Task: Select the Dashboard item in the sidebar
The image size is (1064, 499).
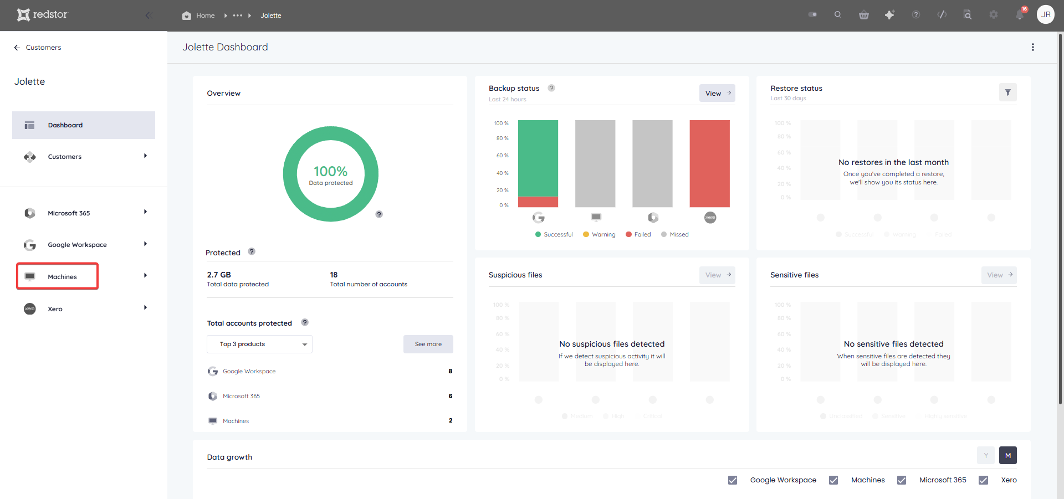Action: (x=84, y=125)
